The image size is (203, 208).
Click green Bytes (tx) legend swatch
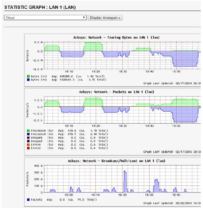pyautogui.click(x=28, y=76)
